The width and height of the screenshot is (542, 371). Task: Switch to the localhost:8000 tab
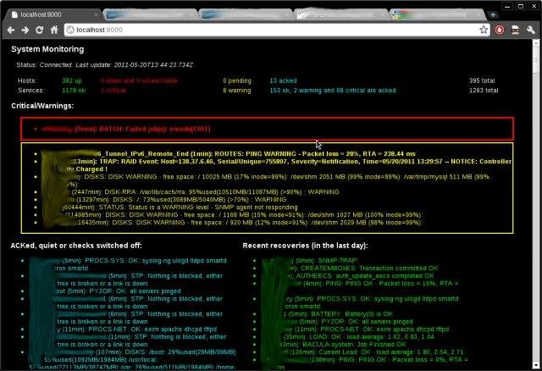click(53, 14)
